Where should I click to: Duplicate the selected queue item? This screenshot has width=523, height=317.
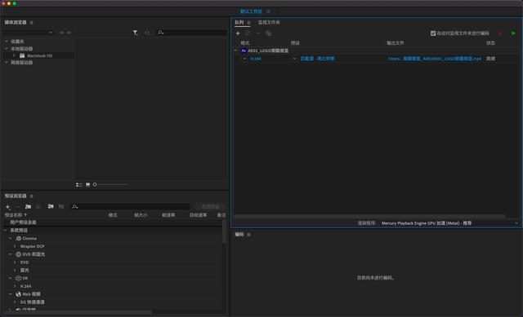[x=268, y=33]
